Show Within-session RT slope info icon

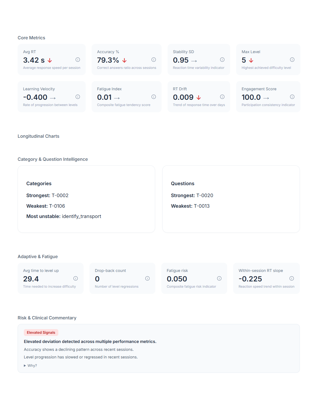(x=291, y=278)
